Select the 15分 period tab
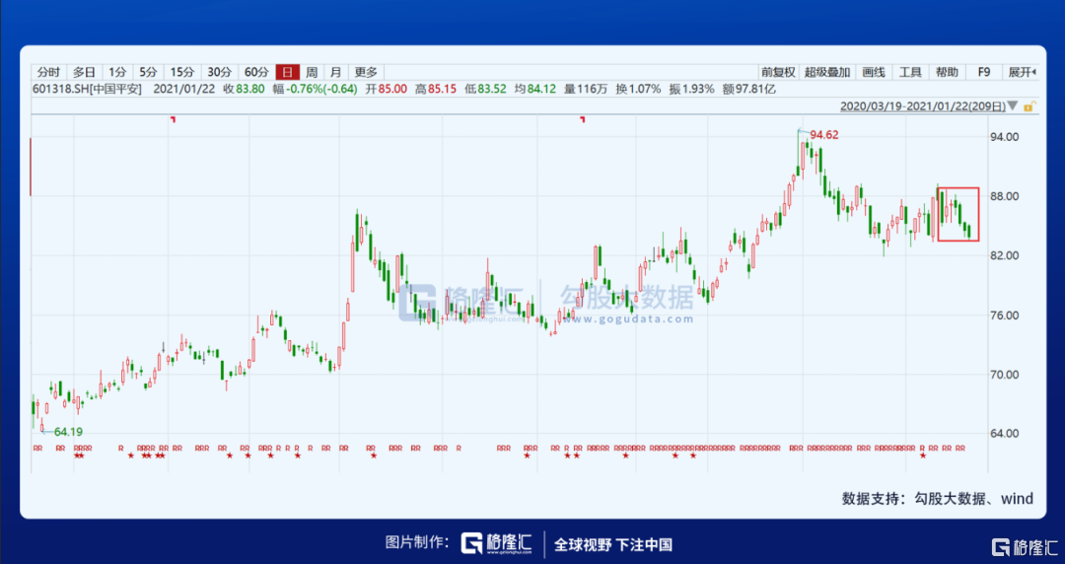 coord(182,72)
